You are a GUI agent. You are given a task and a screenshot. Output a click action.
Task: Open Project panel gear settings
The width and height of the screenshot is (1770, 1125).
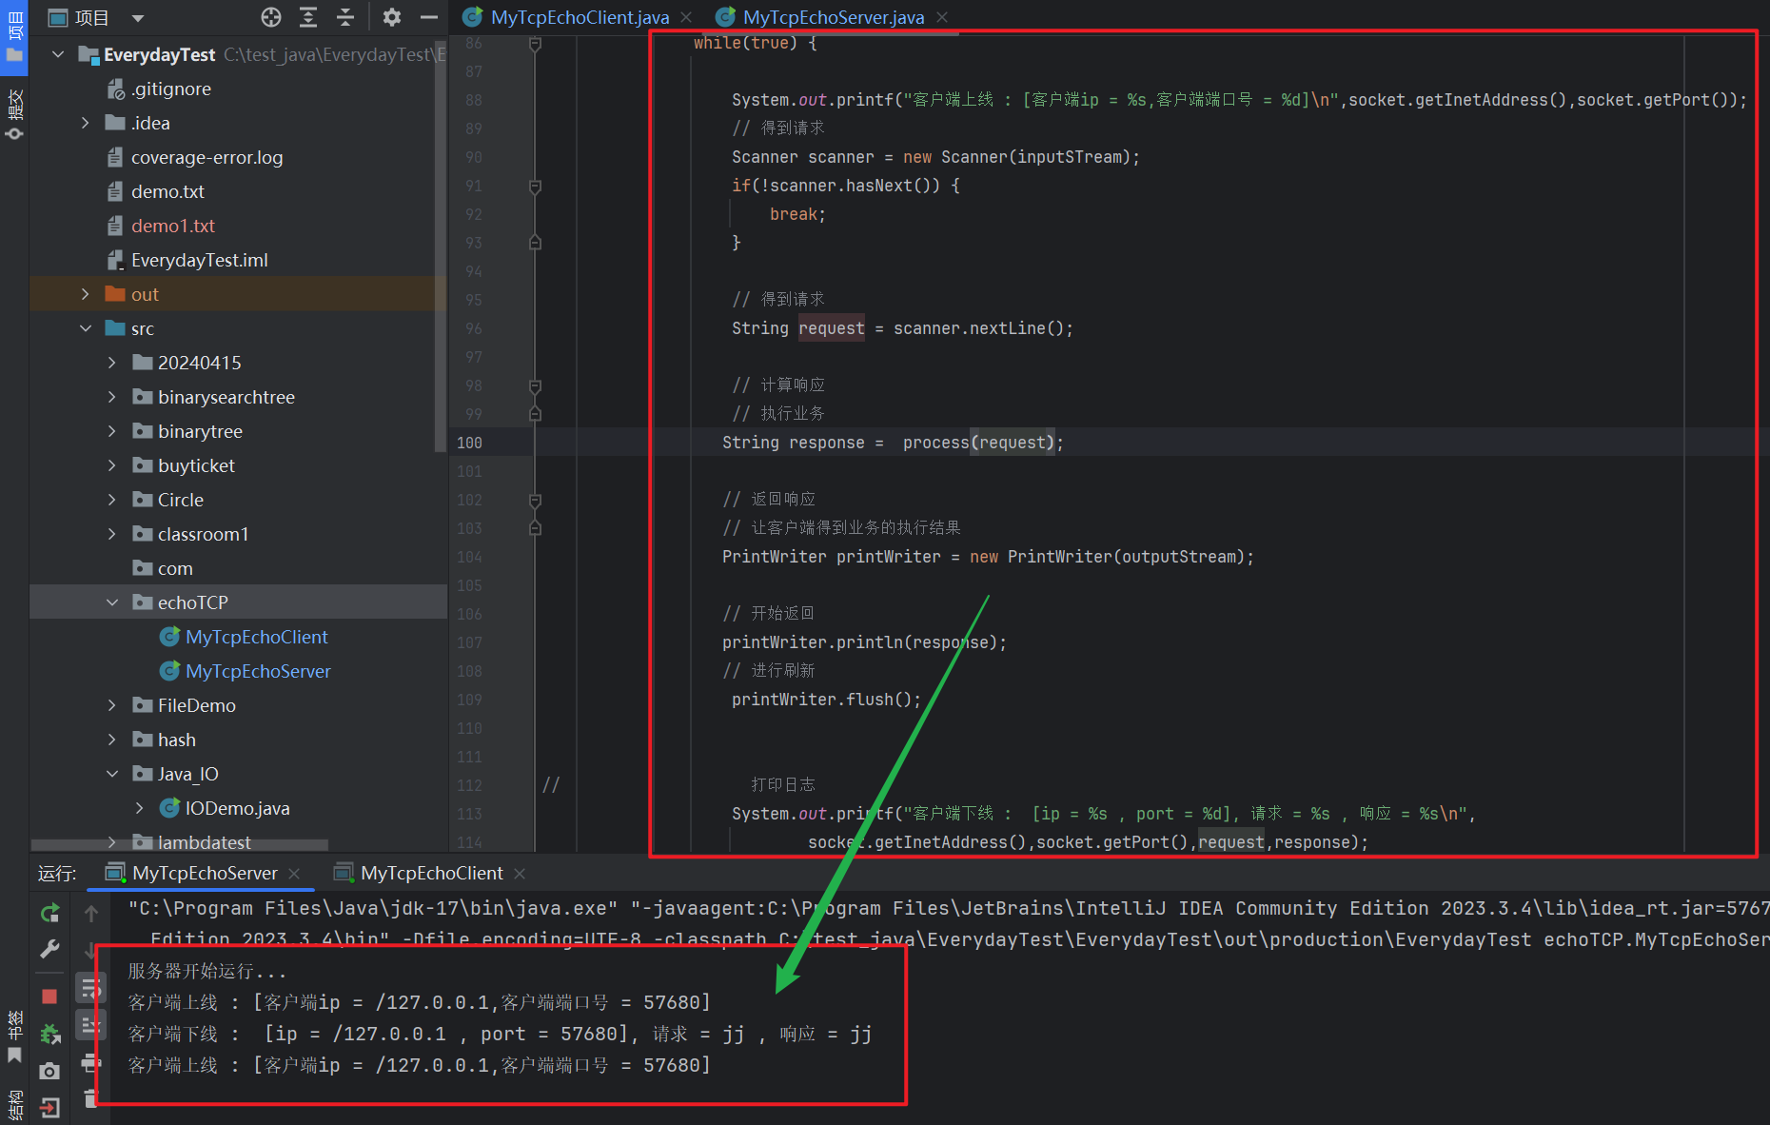click(392, 17)
